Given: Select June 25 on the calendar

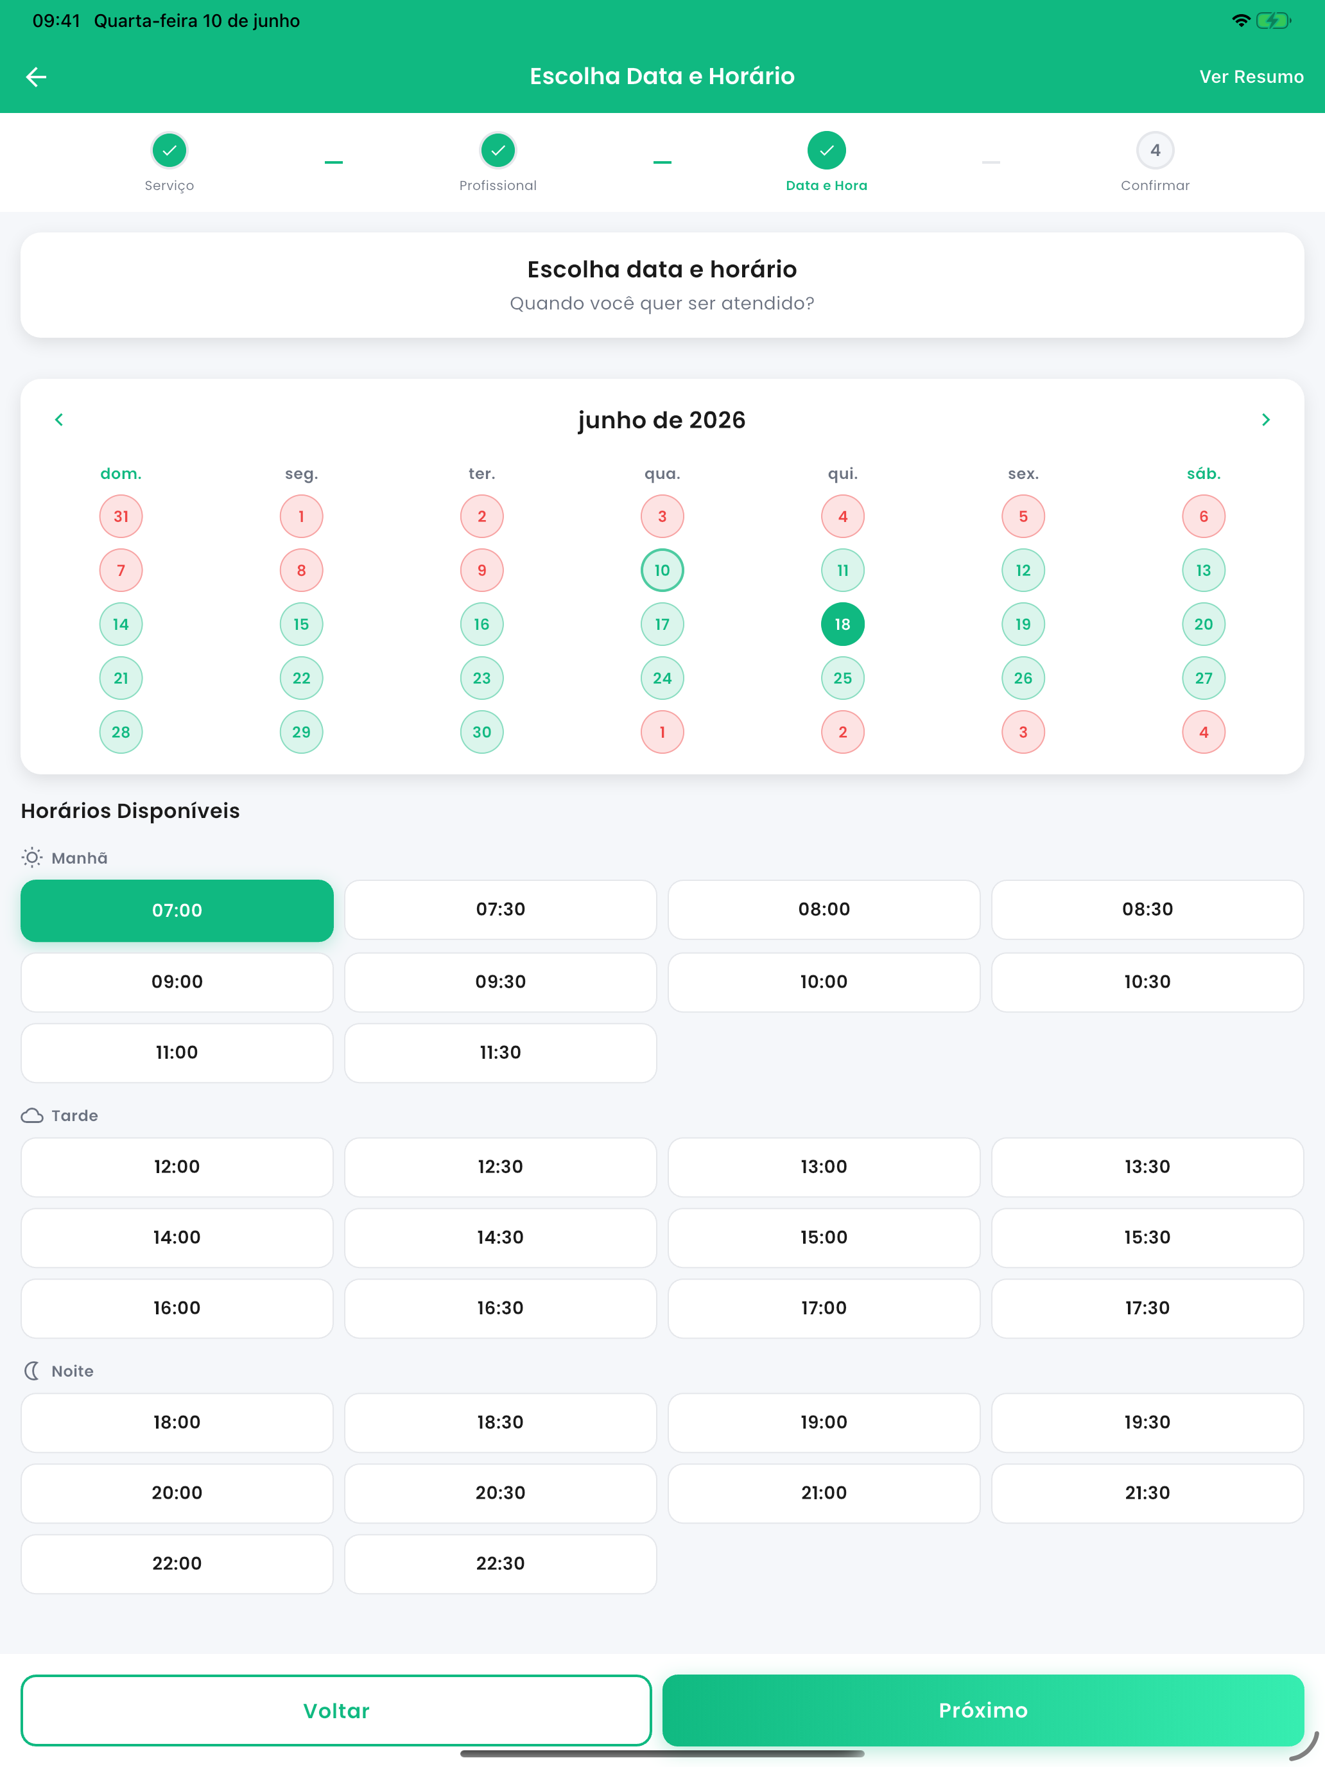Looking at the screenshot, I should [x=843, y=678].
